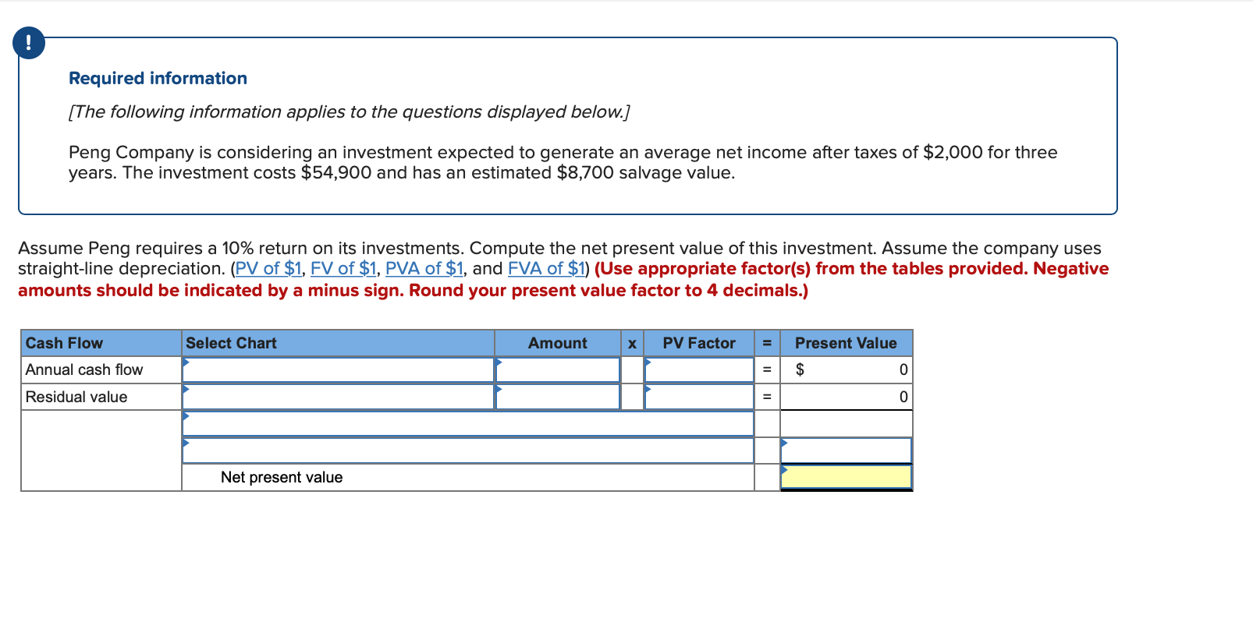This screenshot has width=1253, height=622.
Task: Click the present value field beside second blank row
Action: (x=847, y=451)
